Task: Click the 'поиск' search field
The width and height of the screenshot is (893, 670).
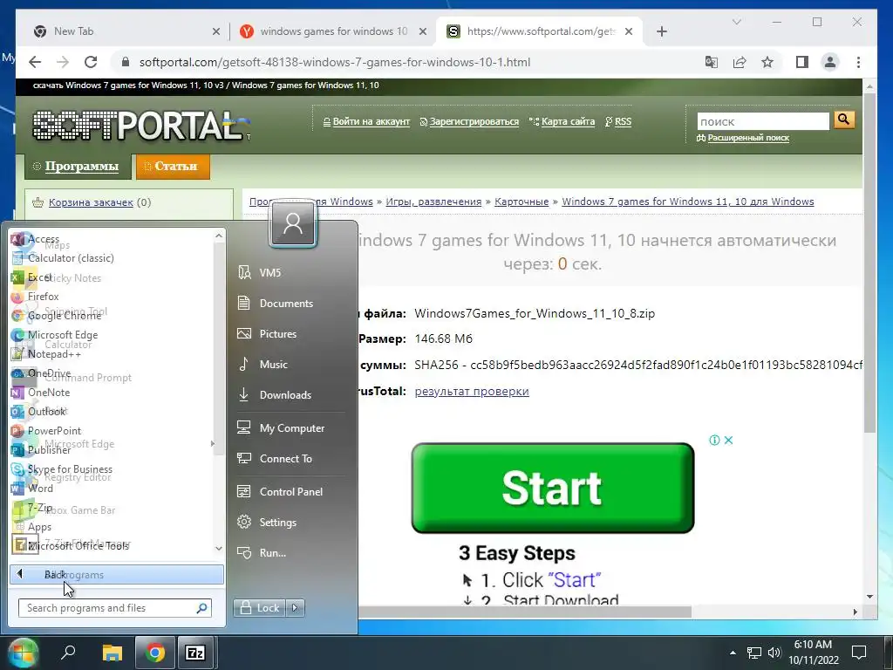Action: (763, 121)
